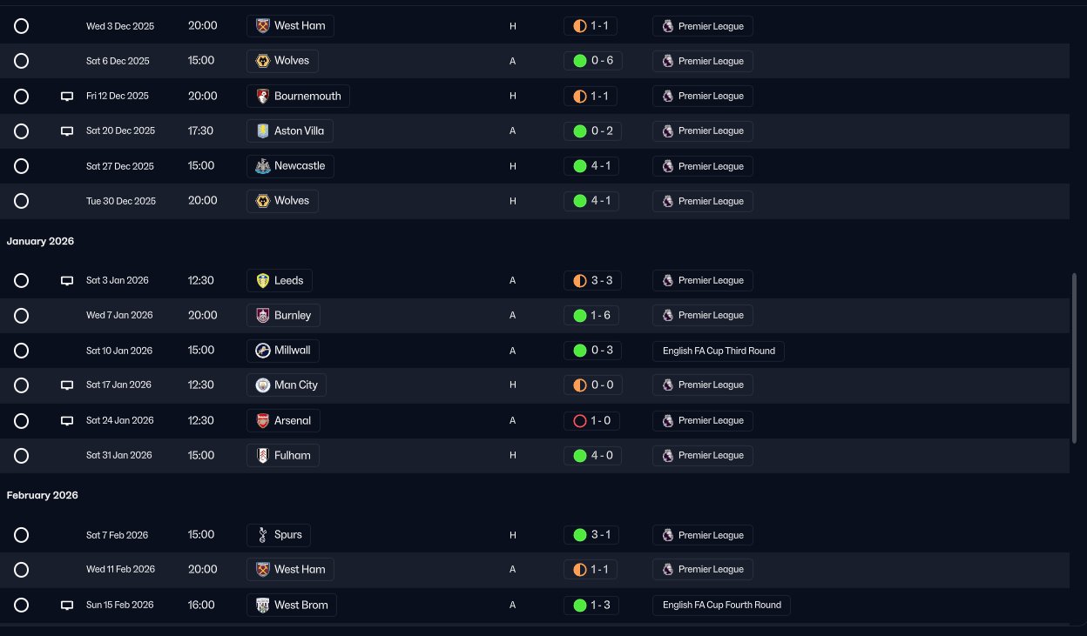Click the TV icon on Aston Villa fixture
Screen dimensions: 1087x636
67,131
